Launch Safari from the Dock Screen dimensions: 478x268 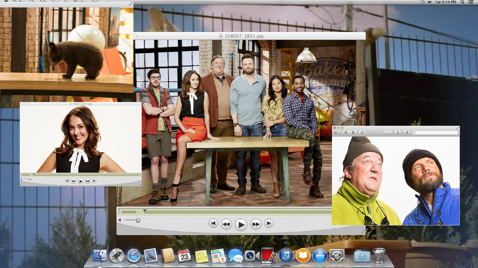point(134,256)
